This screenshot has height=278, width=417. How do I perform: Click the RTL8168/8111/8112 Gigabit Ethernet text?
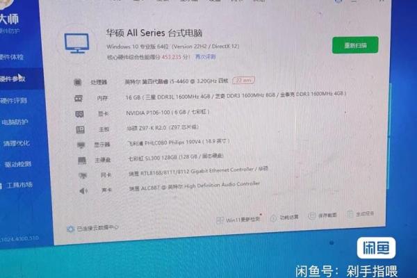coord(198,171)
